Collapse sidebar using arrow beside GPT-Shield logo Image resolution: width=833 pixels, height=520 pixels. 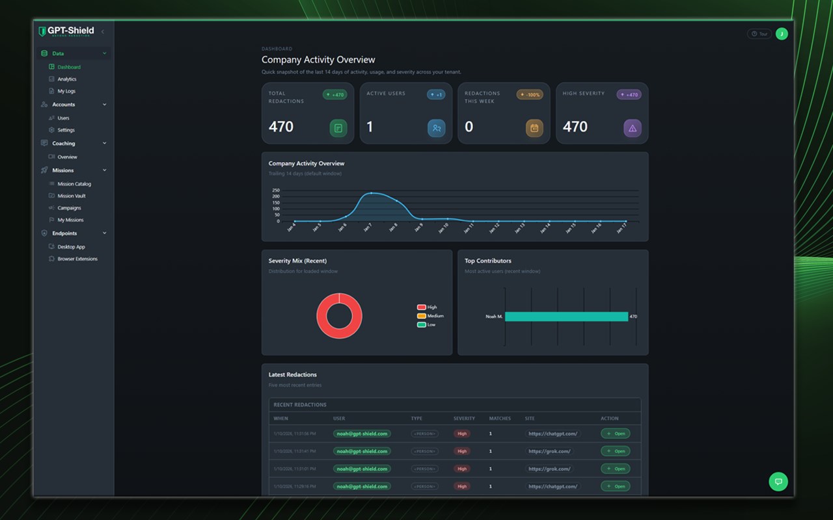(x=102, y=31)
